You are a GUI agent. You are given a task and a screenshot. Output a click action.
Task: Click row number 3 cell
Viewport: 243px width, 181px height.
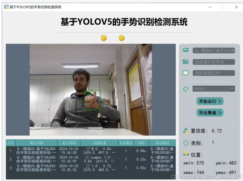[x=11, y=168]
